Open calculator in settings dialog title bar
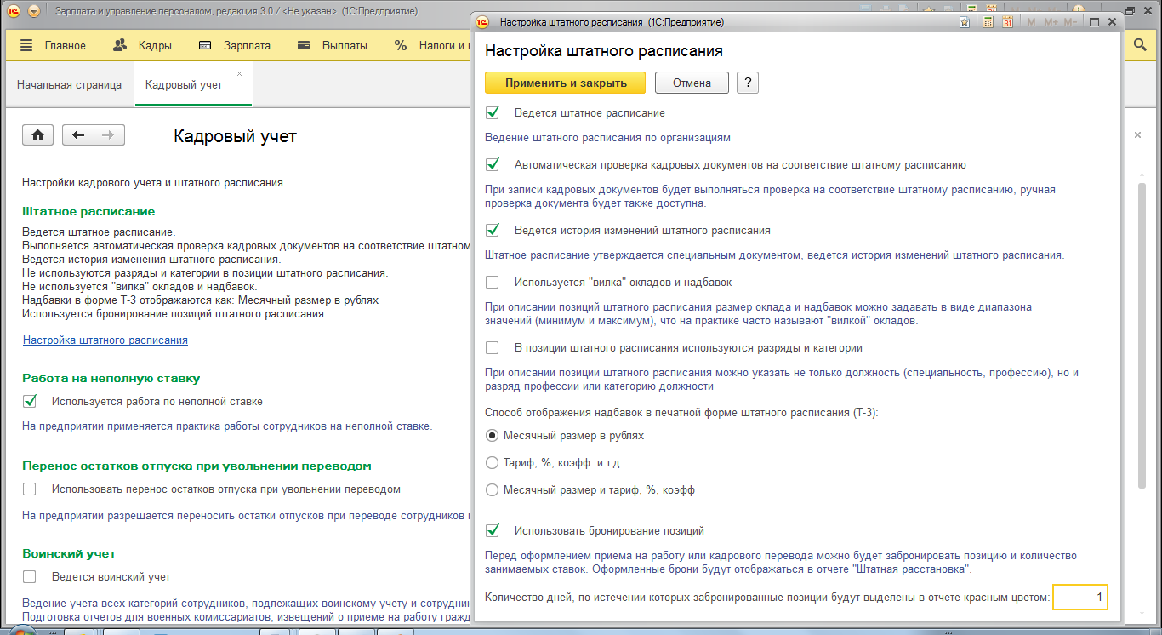The width and height of the screenshot is (1162, 635). click(x=988, y=22)
